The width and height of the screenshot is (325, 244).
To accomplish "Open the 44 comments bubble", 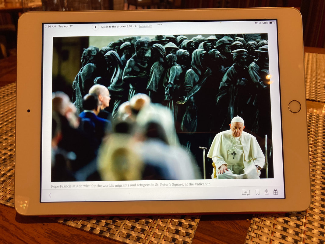I will [x=246, y=192].
